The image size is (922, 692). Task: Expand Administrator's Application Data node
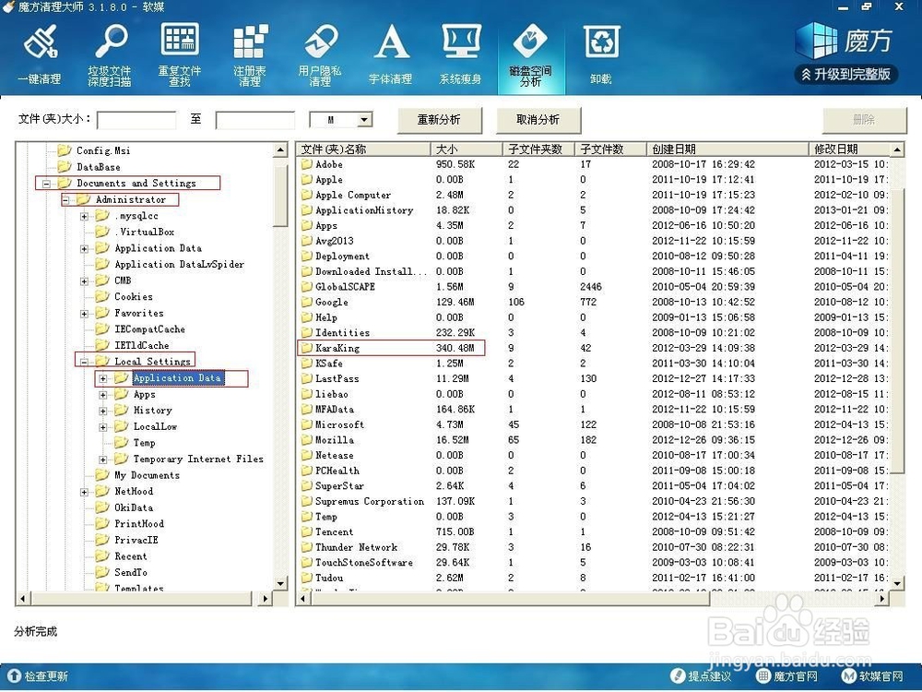pyautogui.click(x=84, y=249)
